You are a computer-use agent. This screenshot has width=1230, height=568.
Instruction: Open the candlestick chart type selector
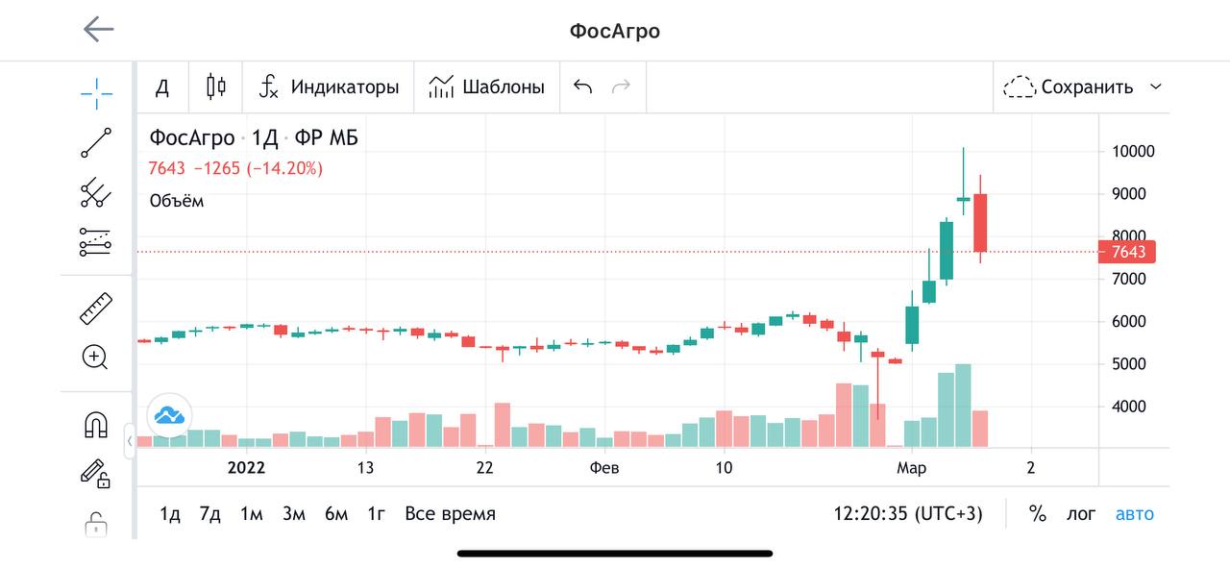point(216,87)
